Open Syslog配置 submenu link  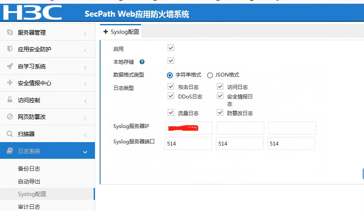click(32, 194)
